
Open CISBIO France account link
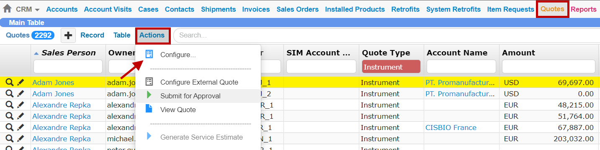tap(451, 127)
